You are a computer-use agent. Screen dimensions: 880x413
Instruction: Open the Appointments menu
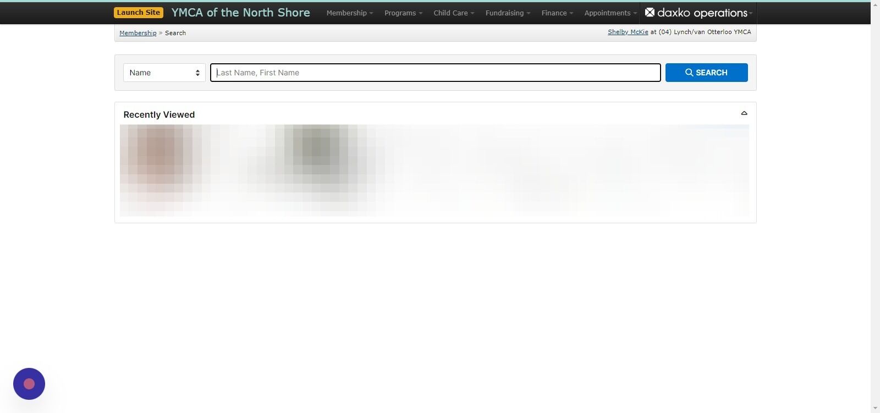[610, 13]
